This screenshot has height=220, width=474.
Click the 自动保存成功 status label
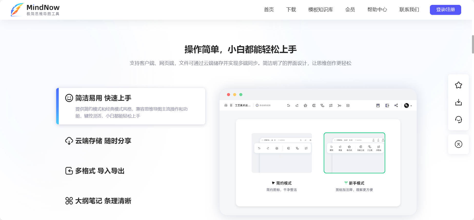click(x=265, y=105)
